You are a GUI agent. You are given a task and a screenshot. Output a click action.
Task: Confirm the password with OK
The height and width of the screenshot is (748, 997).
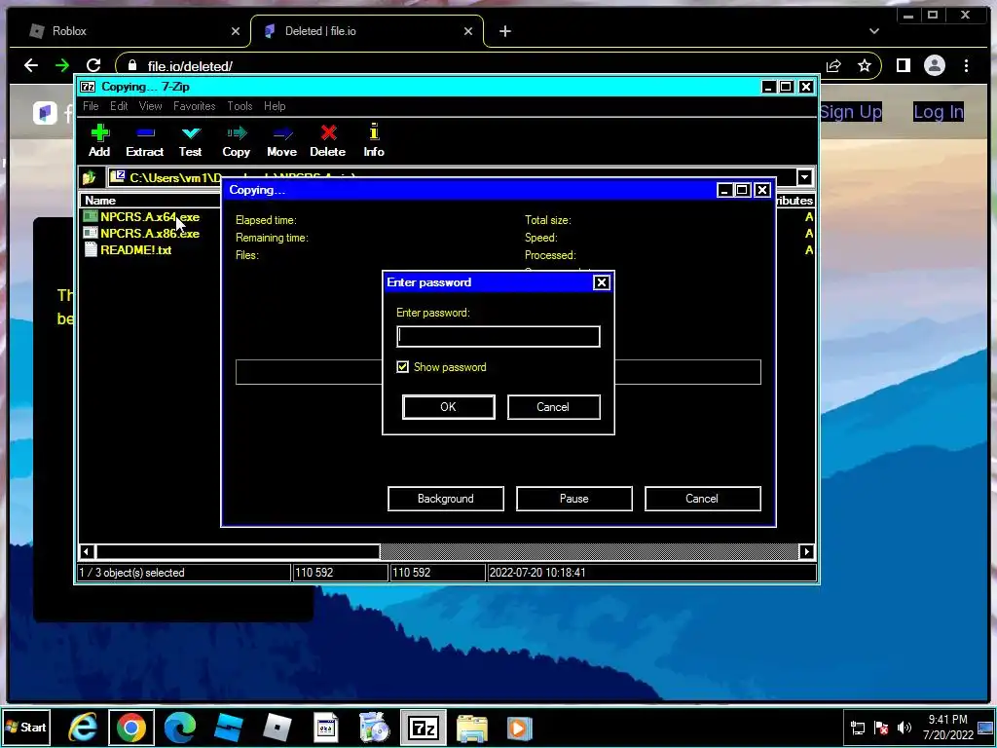(448, 407)
